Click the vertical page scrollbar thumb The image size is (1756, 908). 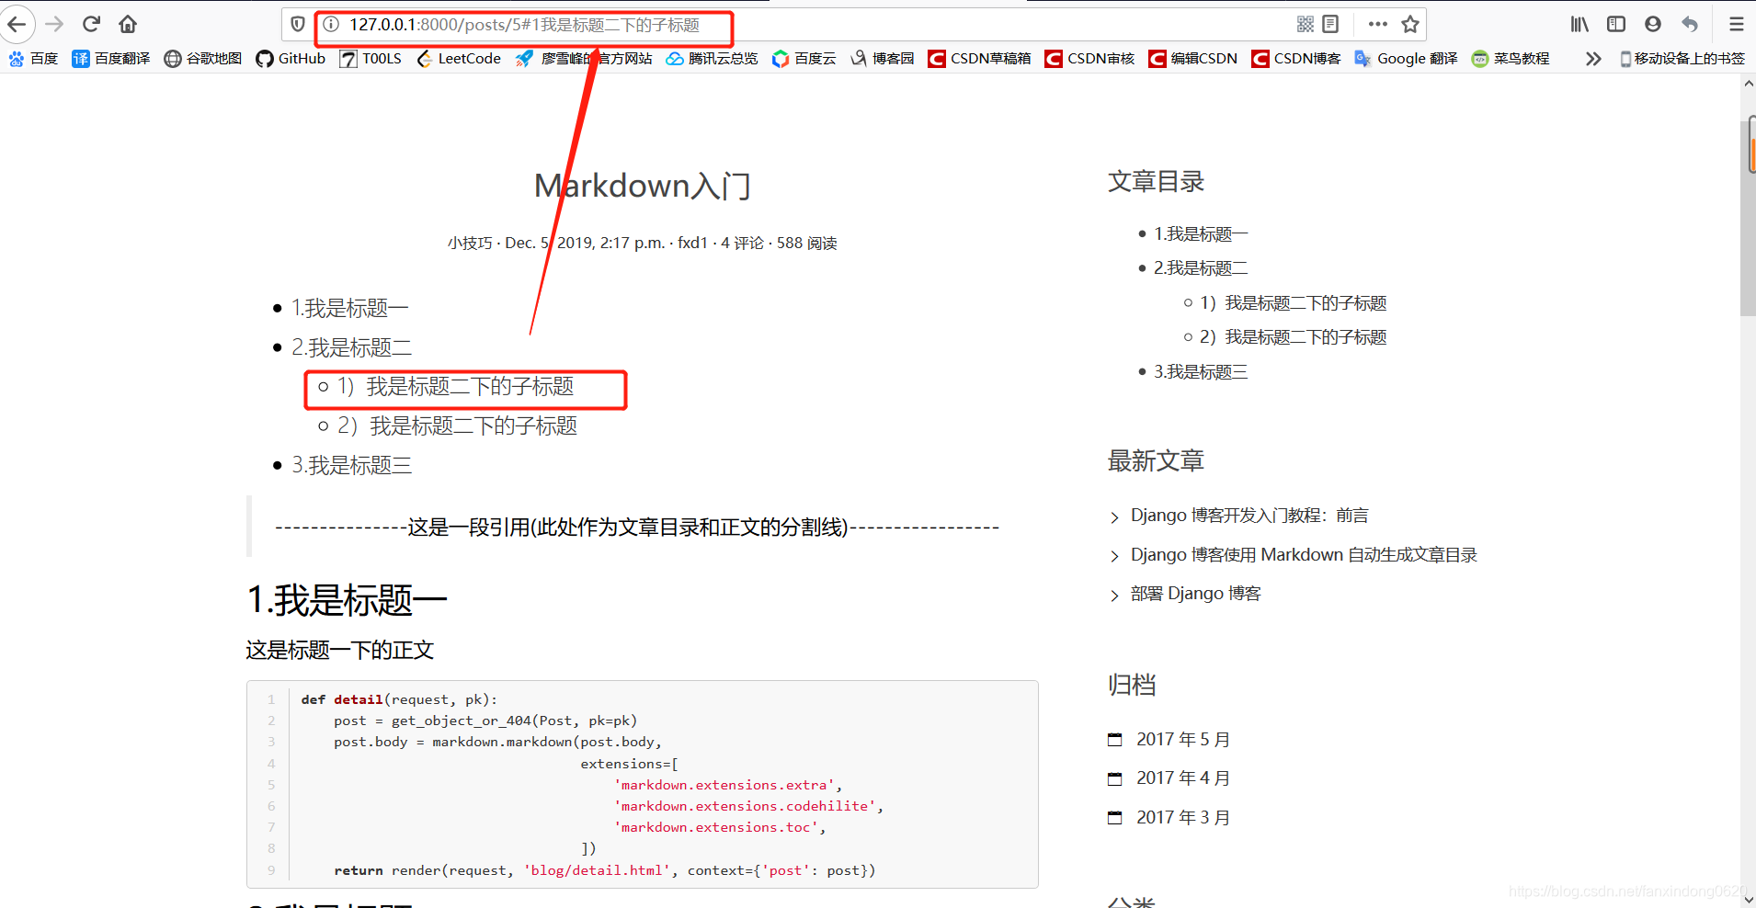pos(1748,217)
